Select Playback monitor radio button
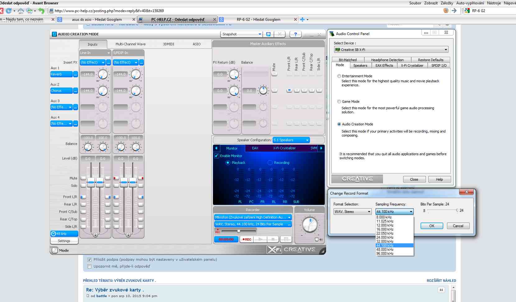The image size is (516, 302). [228, 163]
